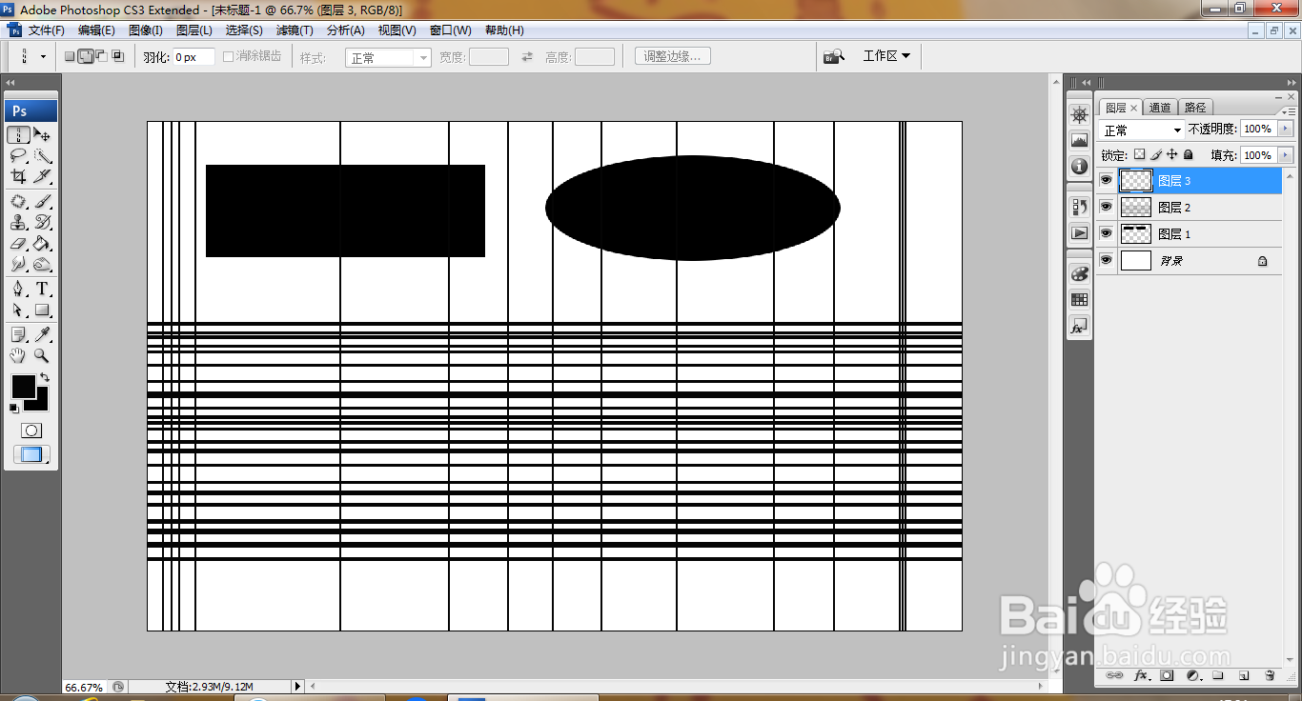Toggle lock all
The image size is (1302, 701).
click(1188, 154)
